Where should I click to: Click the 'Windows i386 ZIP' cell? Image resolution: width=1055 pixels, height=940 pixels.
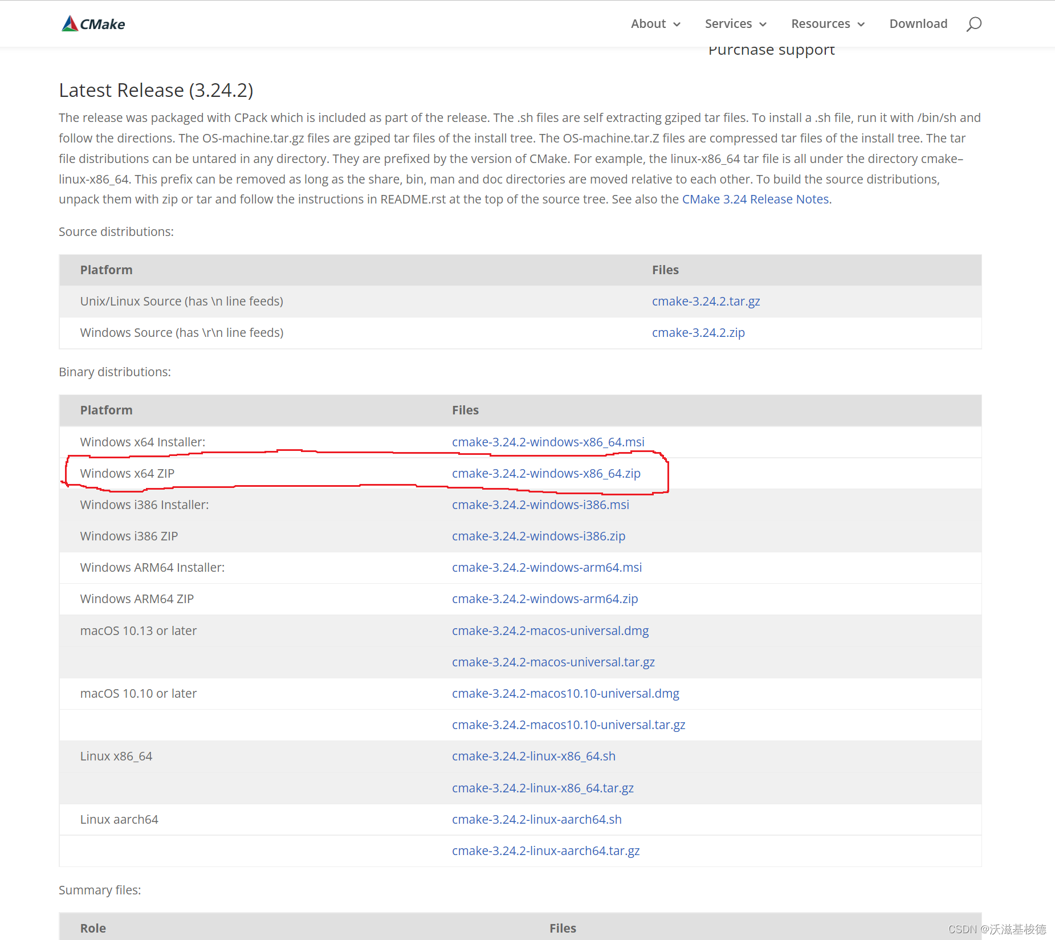(129, 536)
